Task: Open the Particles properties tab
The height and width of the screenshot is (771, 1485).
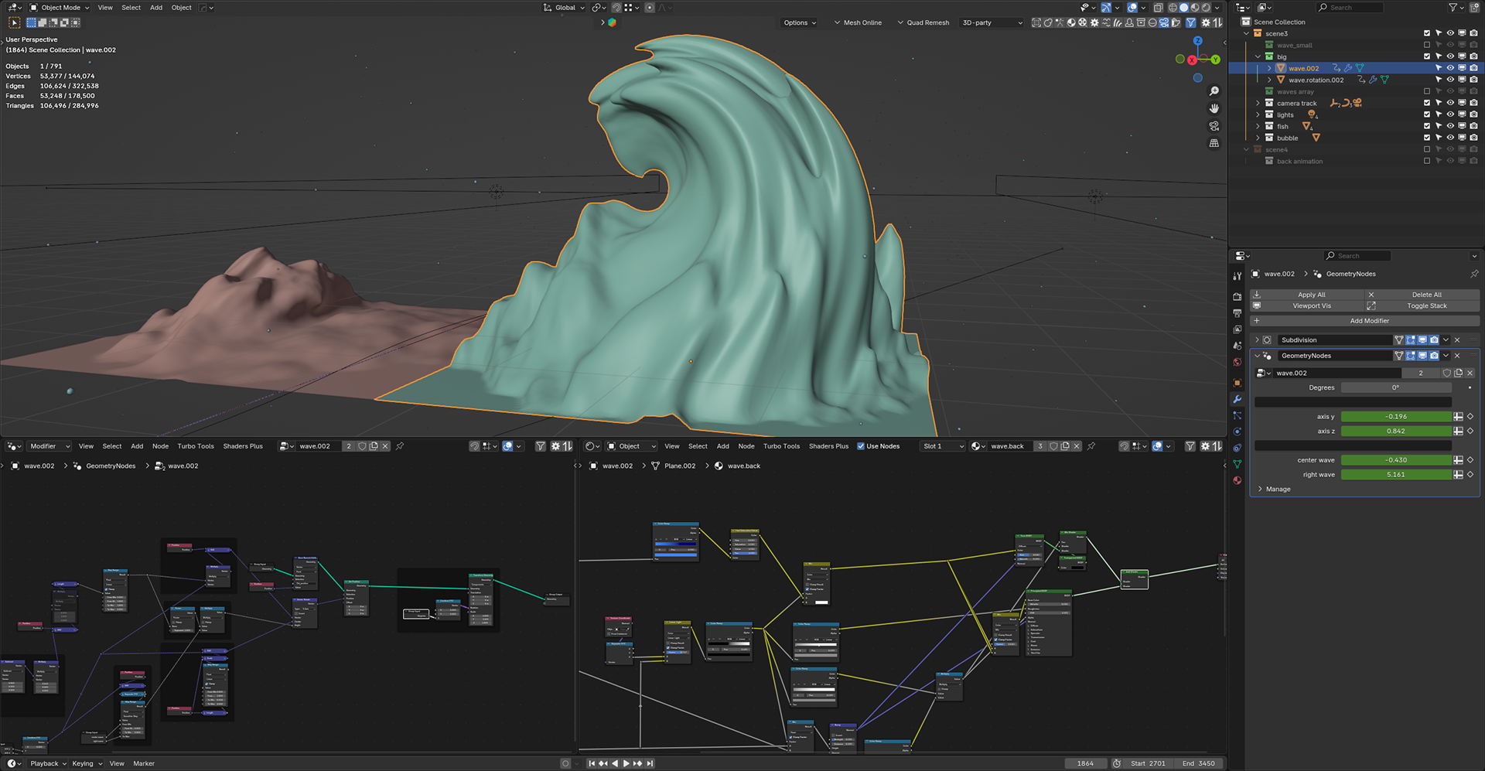Action: (1237, 416)
